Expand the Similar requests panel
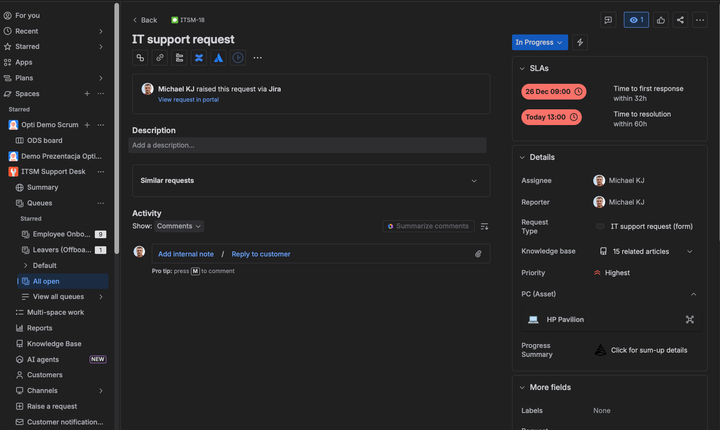The width and height of the screenshot is (720, 430). [474, 181]
